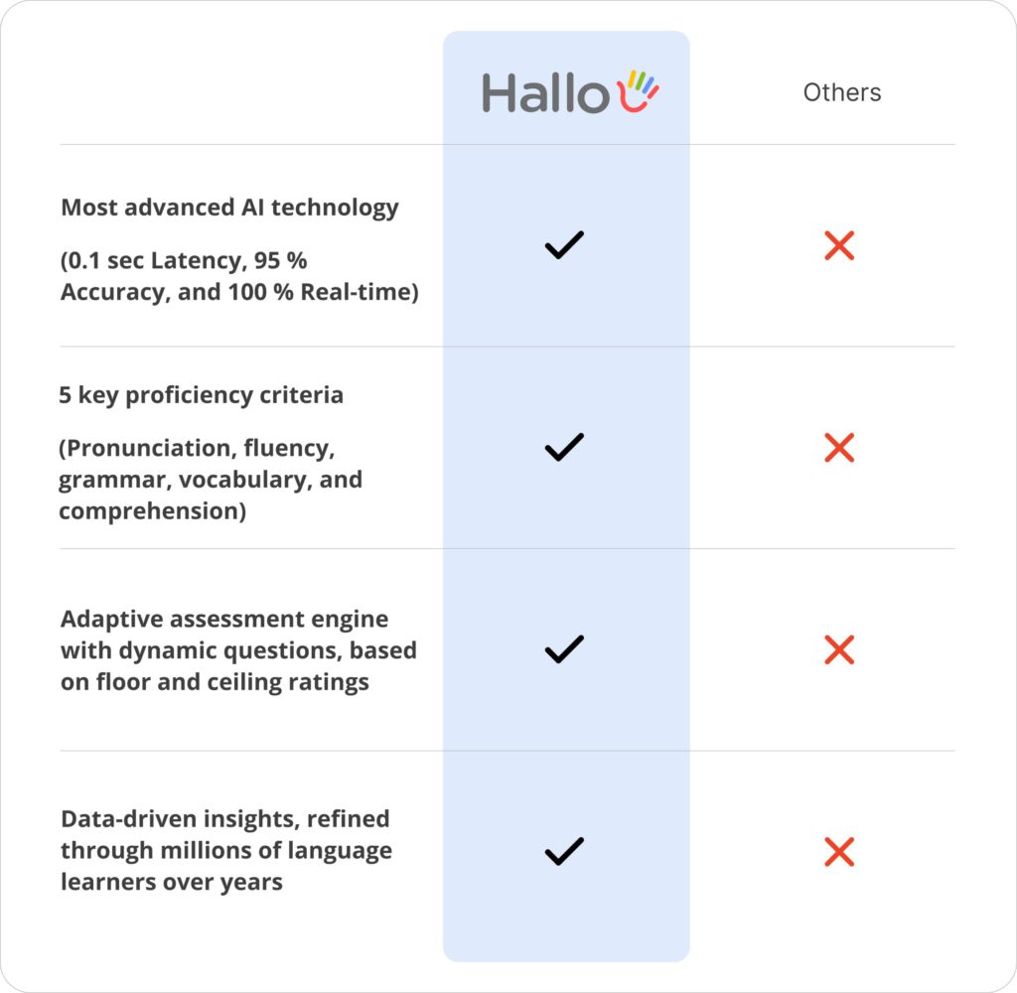Click the red X for adaptive assessment row

[839, 649]
